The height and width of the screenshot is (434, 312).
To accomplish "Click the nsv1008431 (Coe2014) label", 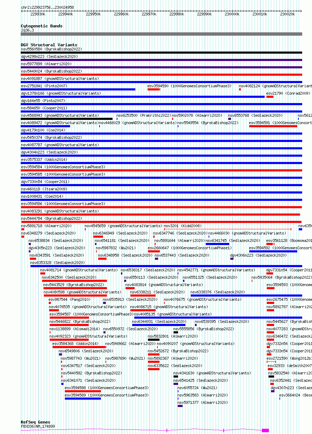I will 42,196.
